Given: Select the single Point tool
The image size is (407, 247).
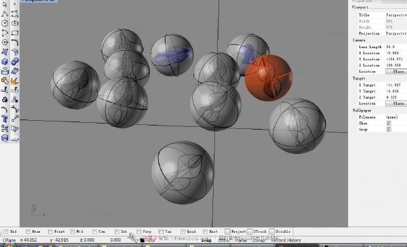Looking at the screenshot, I should pyautogui.click(x=15, y=4).
